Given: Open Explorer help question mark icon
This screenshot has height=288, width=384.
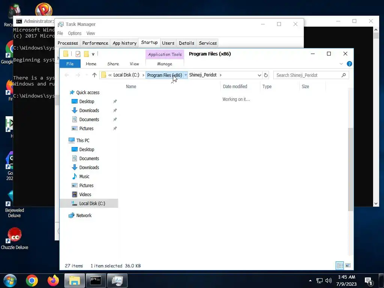Looking at the screenshot, I should point(349,64).
